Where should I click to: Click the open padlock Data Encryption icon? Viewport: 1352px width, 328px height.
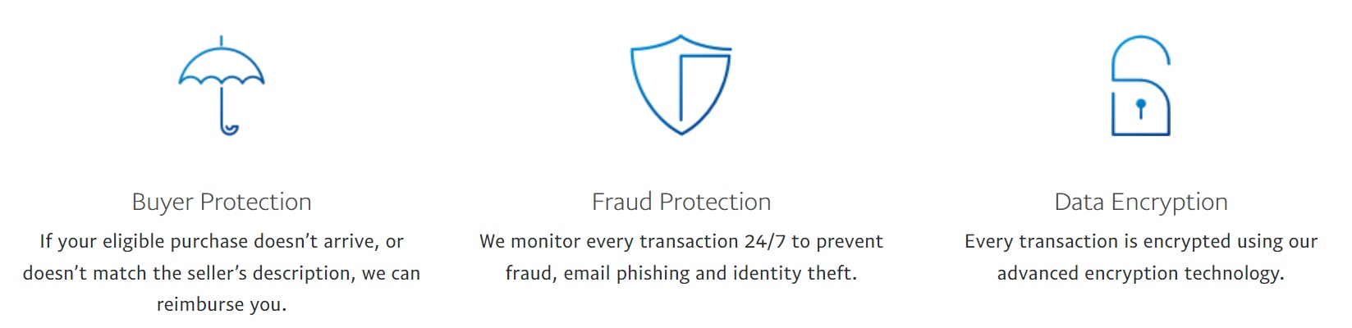pyautogui.click(x=1140, y=85)
